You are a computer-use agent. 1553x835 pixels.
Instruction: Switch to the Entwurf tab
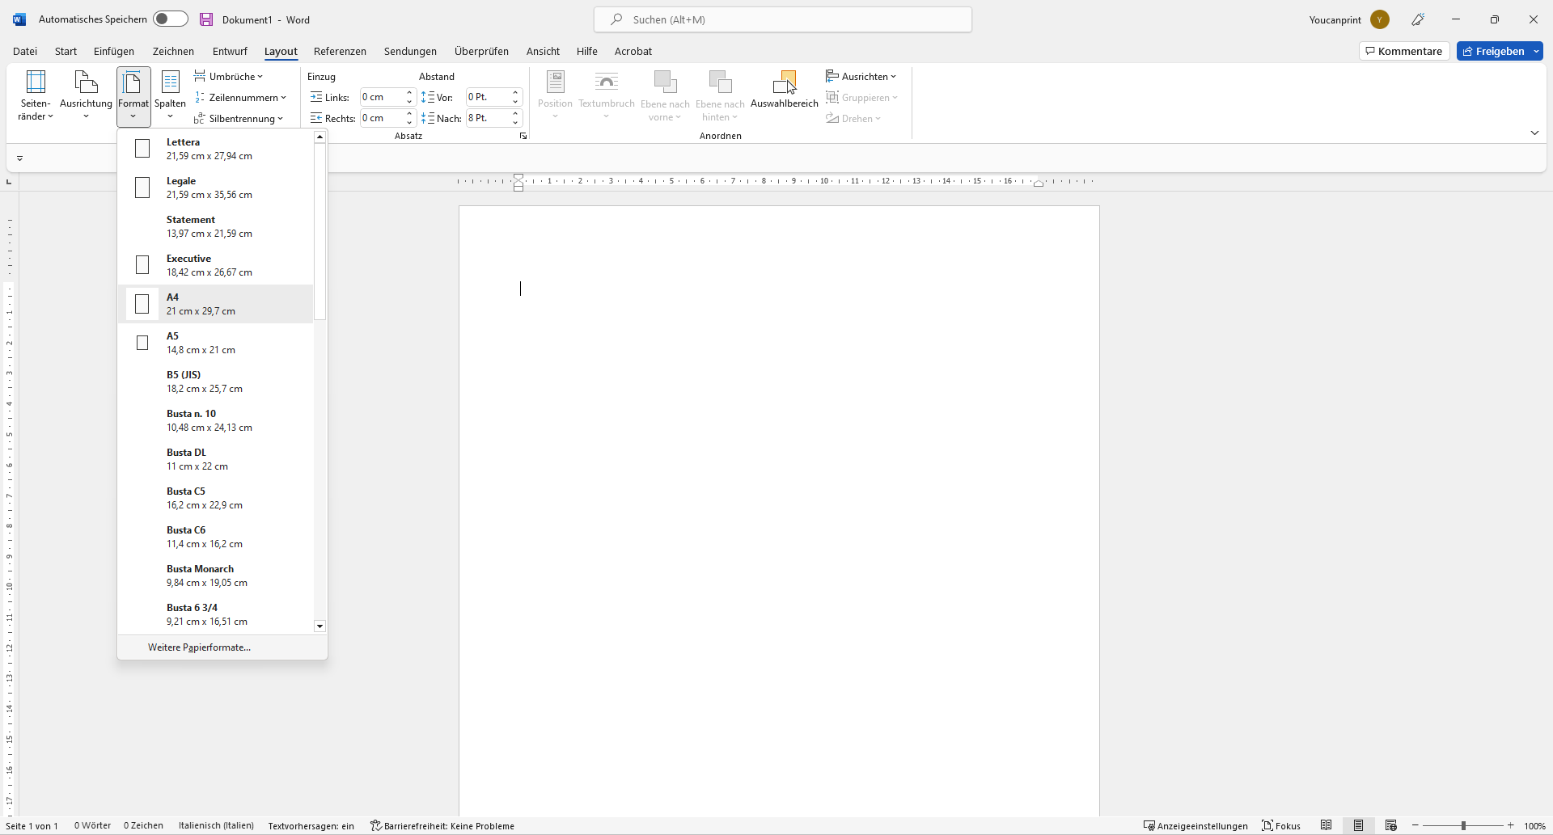(x=230, y=51)
